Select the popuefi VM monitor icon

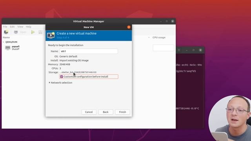click(7, 48)
